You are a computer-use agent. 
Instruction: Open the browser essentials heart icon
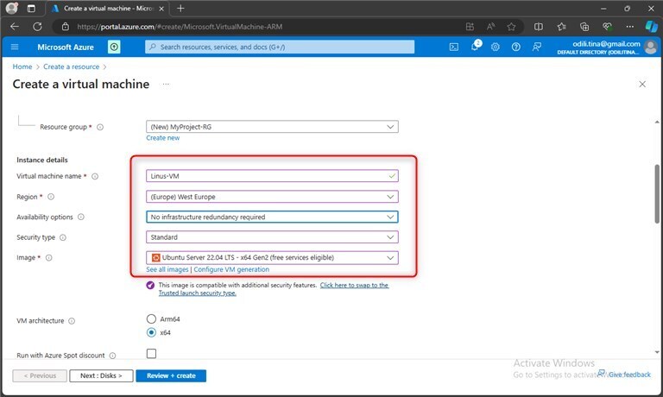[x=607, y=27]
